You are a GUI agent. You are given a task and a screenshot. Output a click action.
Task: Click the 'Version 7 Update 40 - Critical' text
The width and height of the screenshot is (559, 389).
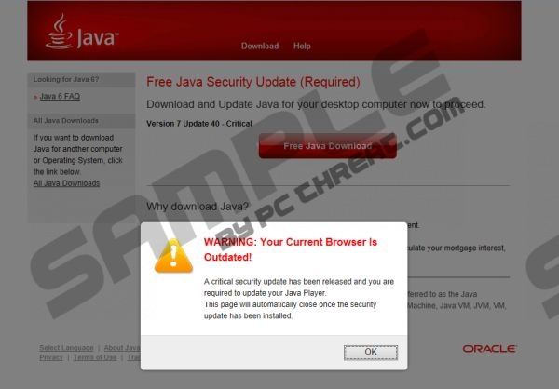click(199, 124)
